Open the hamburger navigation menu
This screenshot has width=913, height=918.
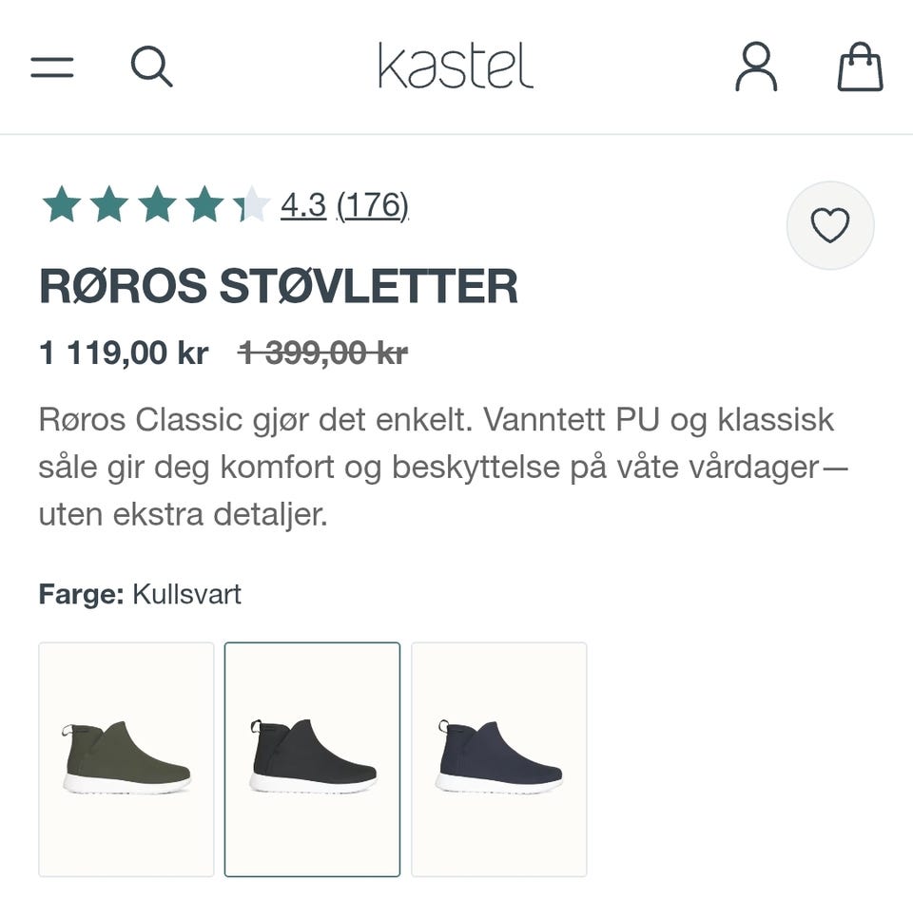[52, 67]
